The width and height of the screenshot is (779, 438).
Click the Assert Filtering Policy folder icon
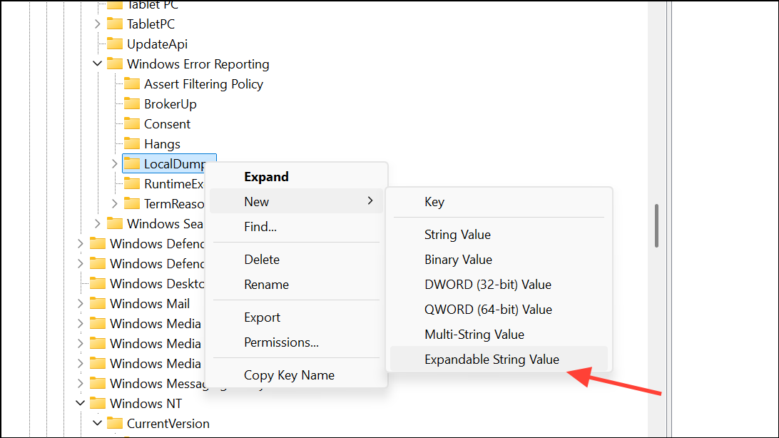point(132,83)
